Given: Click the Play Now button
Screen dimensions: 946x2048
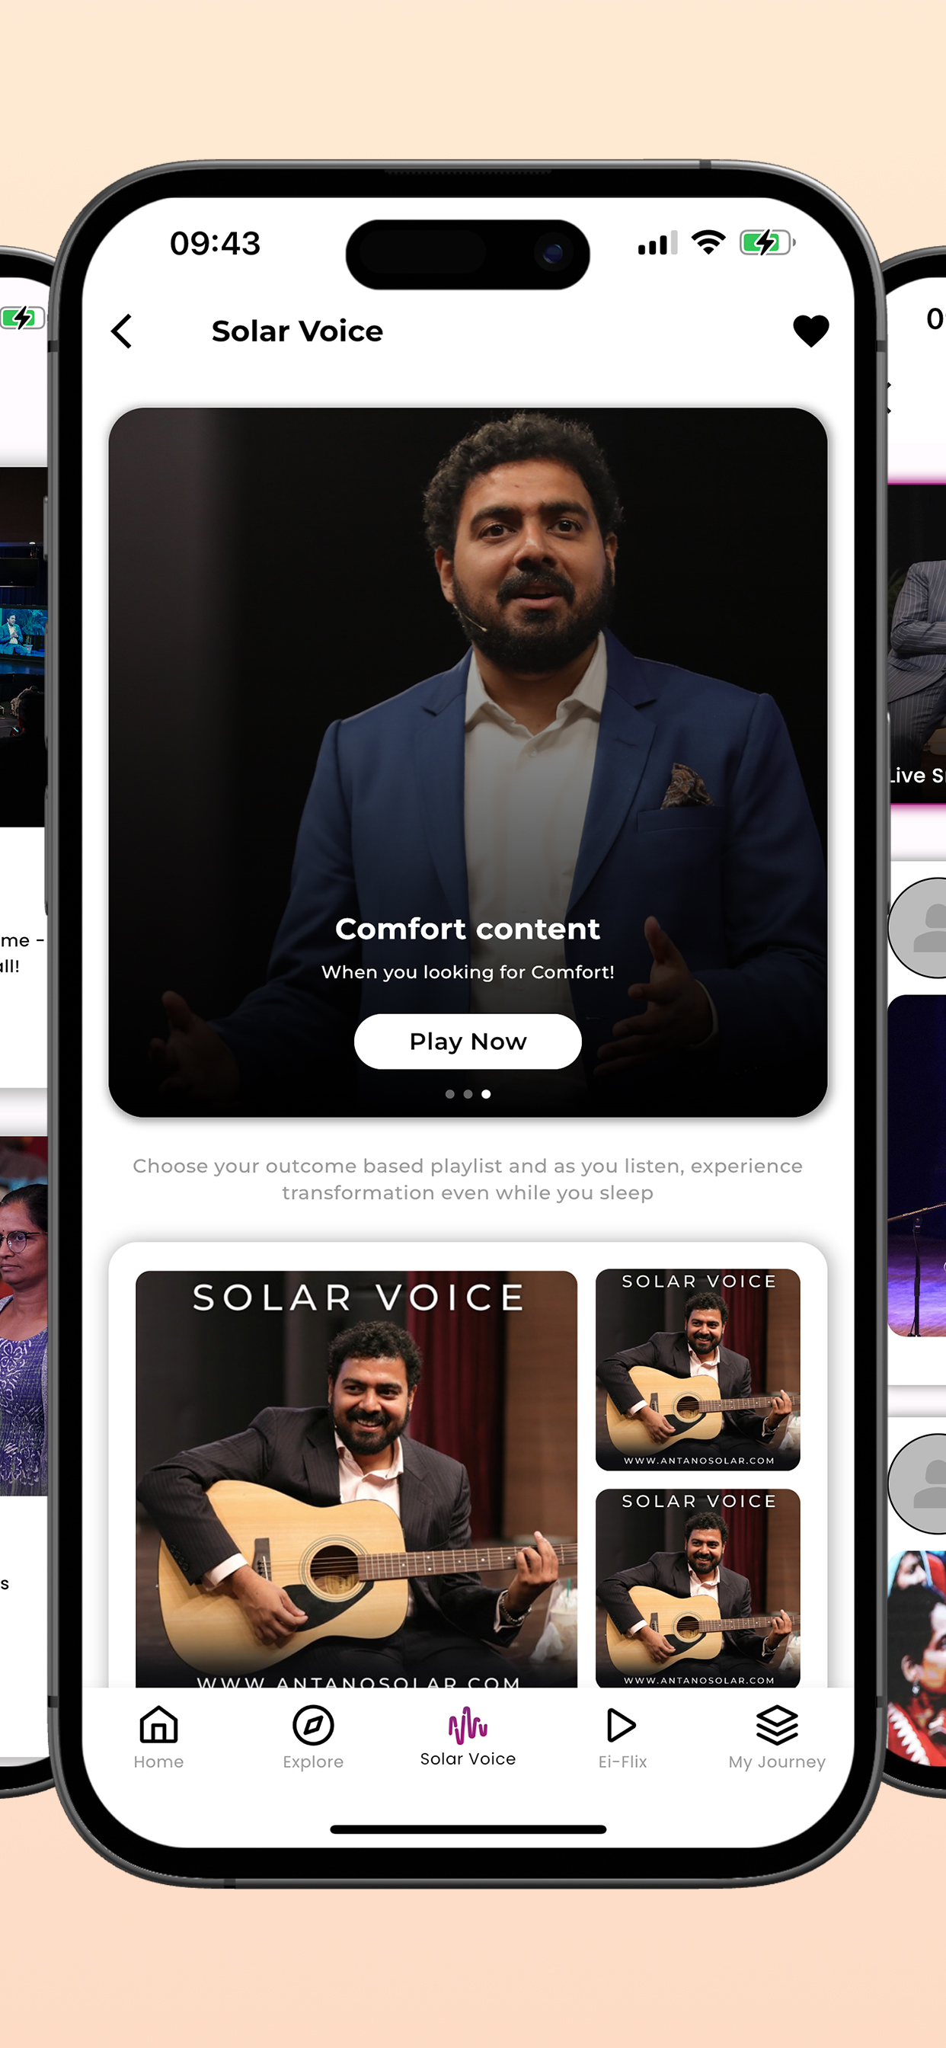Looking at the screenshot, I should (468, 1042).
